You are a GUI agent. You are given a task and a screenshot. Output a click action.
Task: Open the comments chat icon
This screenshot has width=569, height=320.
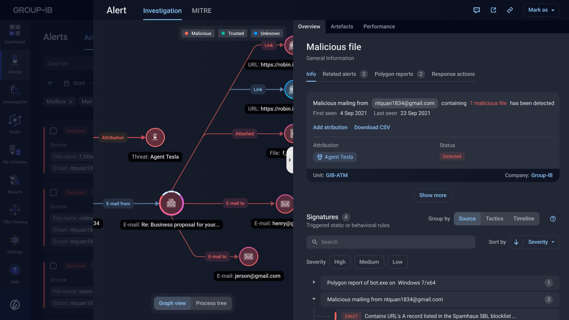(476, 10)
